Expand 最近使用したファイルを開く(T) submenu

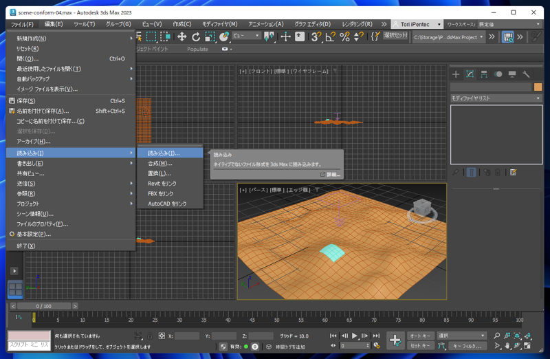click(71, 69)
